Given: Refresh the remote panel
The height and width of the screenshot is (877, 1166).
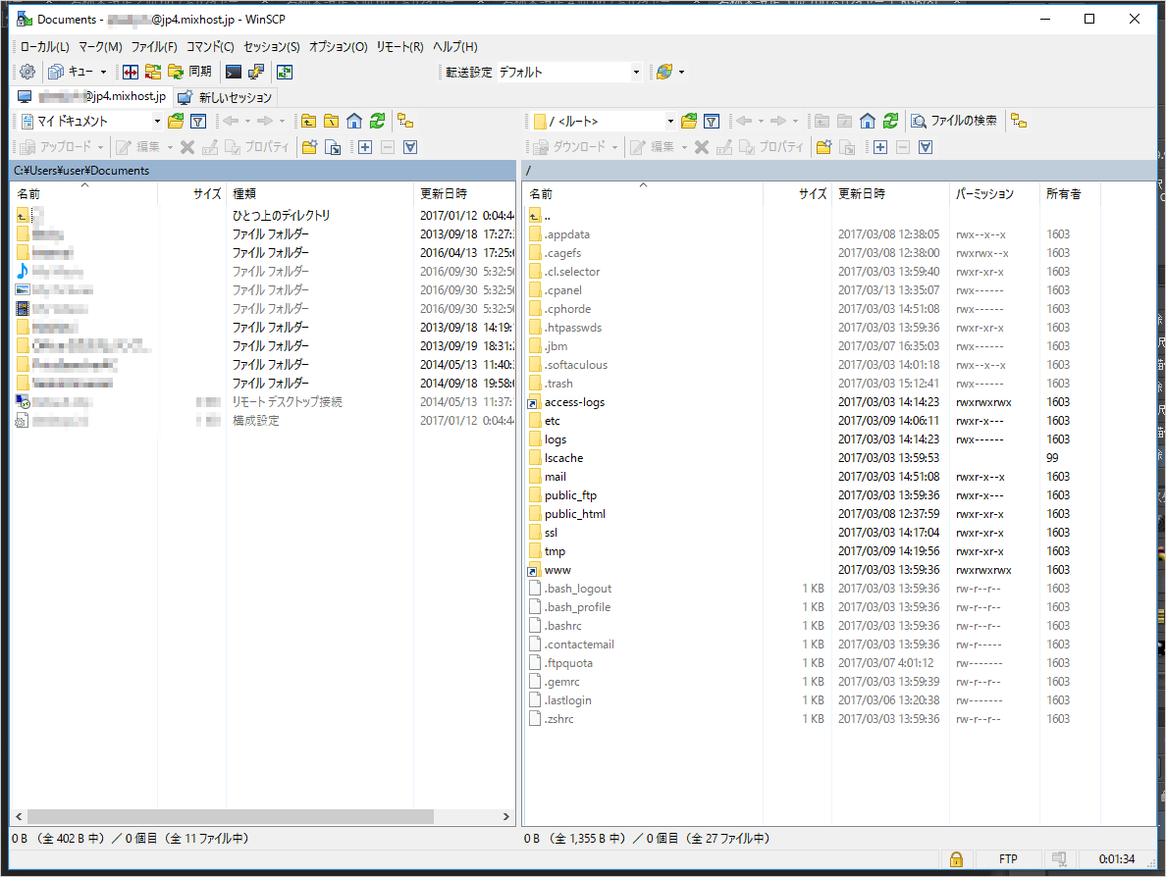Looking at the screenshot, I should (891, 121).
